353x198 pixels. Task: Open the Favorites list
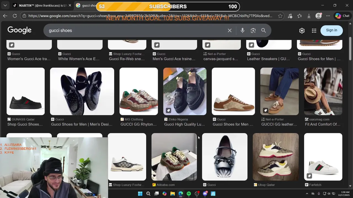299,16
